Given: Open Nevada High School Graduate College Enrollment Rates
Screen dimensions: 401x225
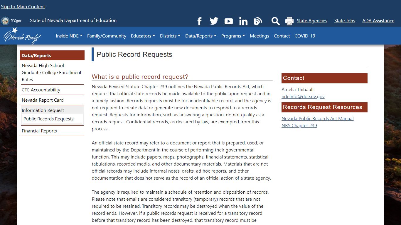Looking at the screenshot, I should click(52, 72).
